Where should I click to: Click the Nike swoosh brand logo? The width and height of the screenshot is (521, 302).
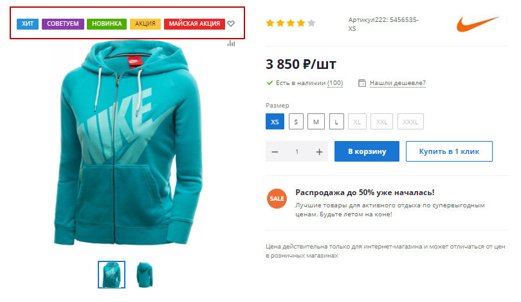click(x=477, y=24)
